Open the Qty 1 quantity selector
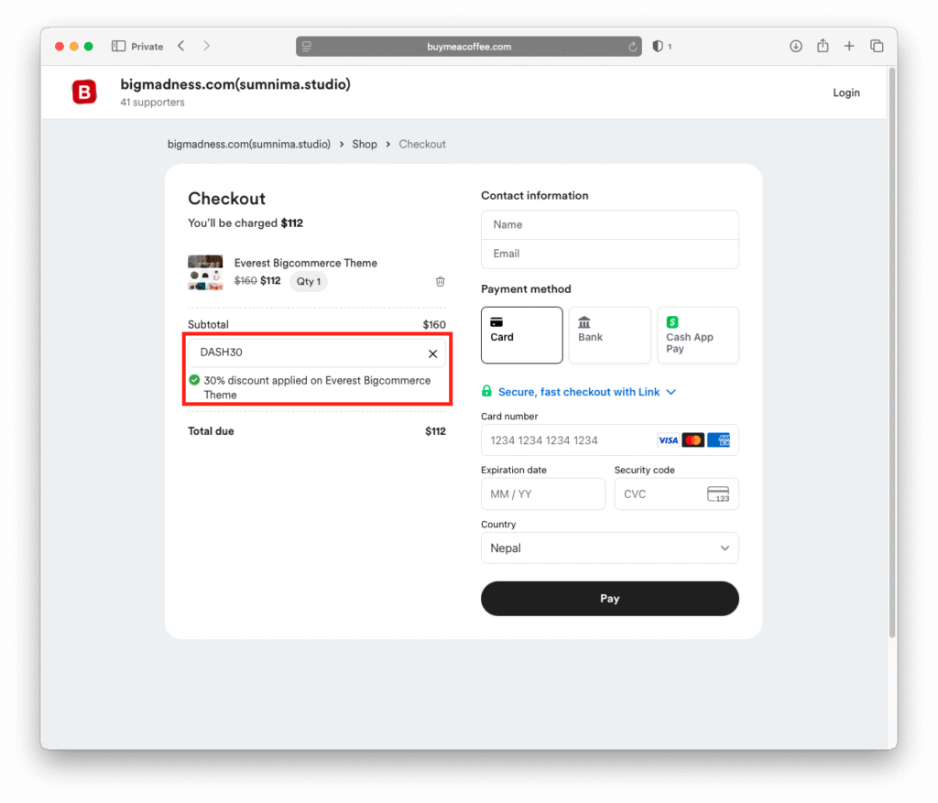The width and height of the screenshot is (938, 803). tap(309, 282)
